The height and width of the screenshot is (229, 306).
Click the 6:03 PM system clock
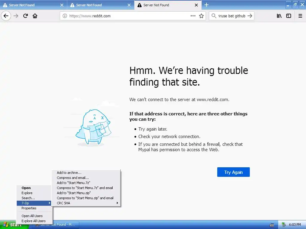[295, 225]
